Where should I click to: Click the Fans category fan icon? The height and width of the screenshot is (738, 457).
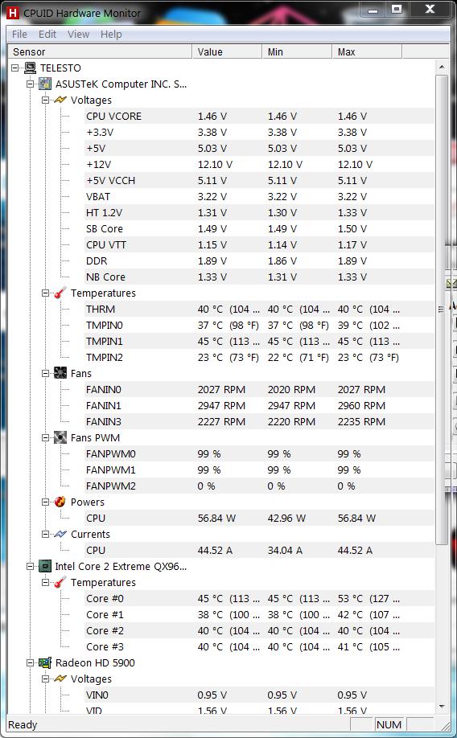60,373
